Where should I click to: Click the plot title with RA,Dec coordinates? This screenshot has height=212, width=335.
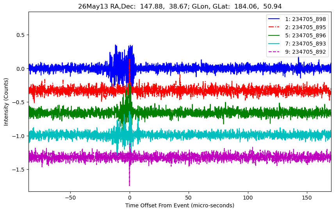click(x=180, y=6)
